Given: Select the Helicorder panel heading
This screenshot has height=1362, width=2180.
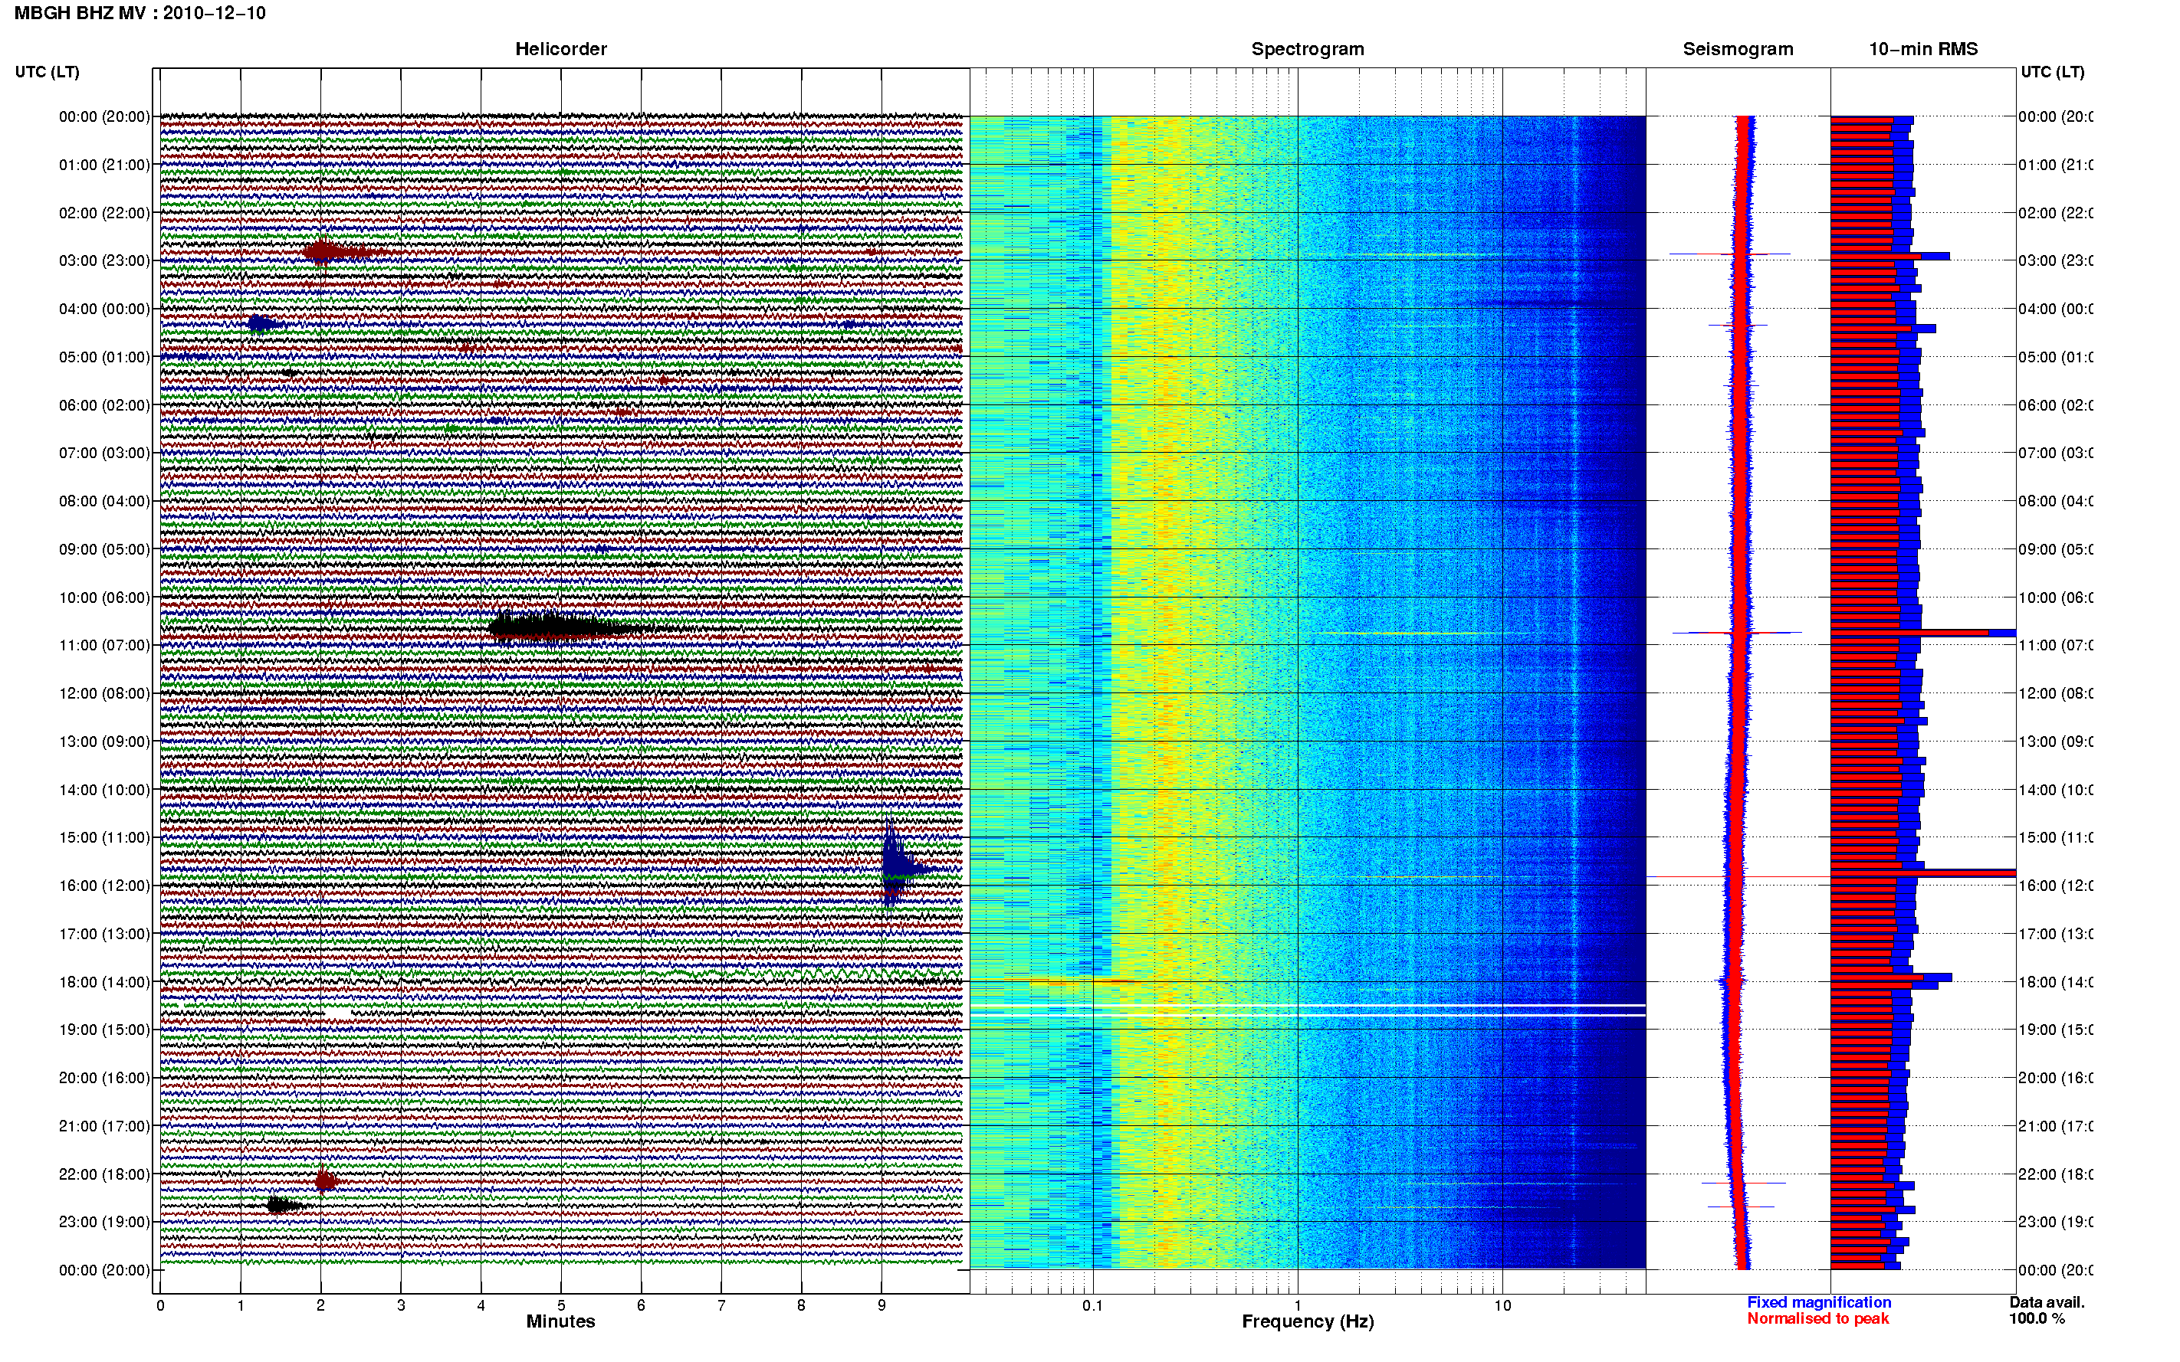Looking at the screenshot, I should (x=560, y=50).
